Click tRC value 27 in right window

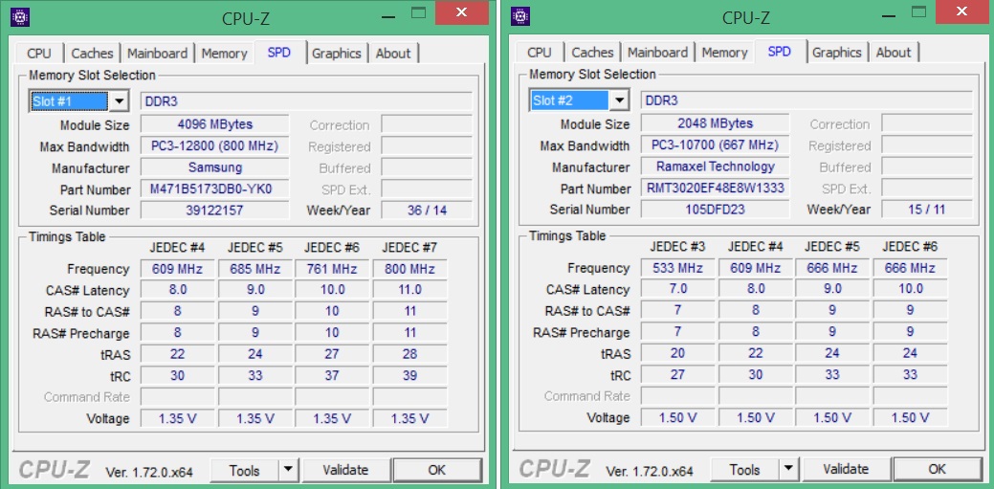(x=677, y=374)
